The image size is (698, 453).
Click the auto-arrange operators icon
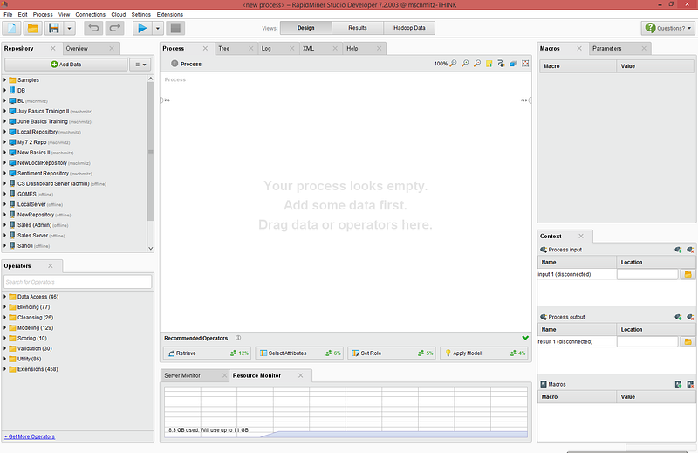(x=501, y=64)
